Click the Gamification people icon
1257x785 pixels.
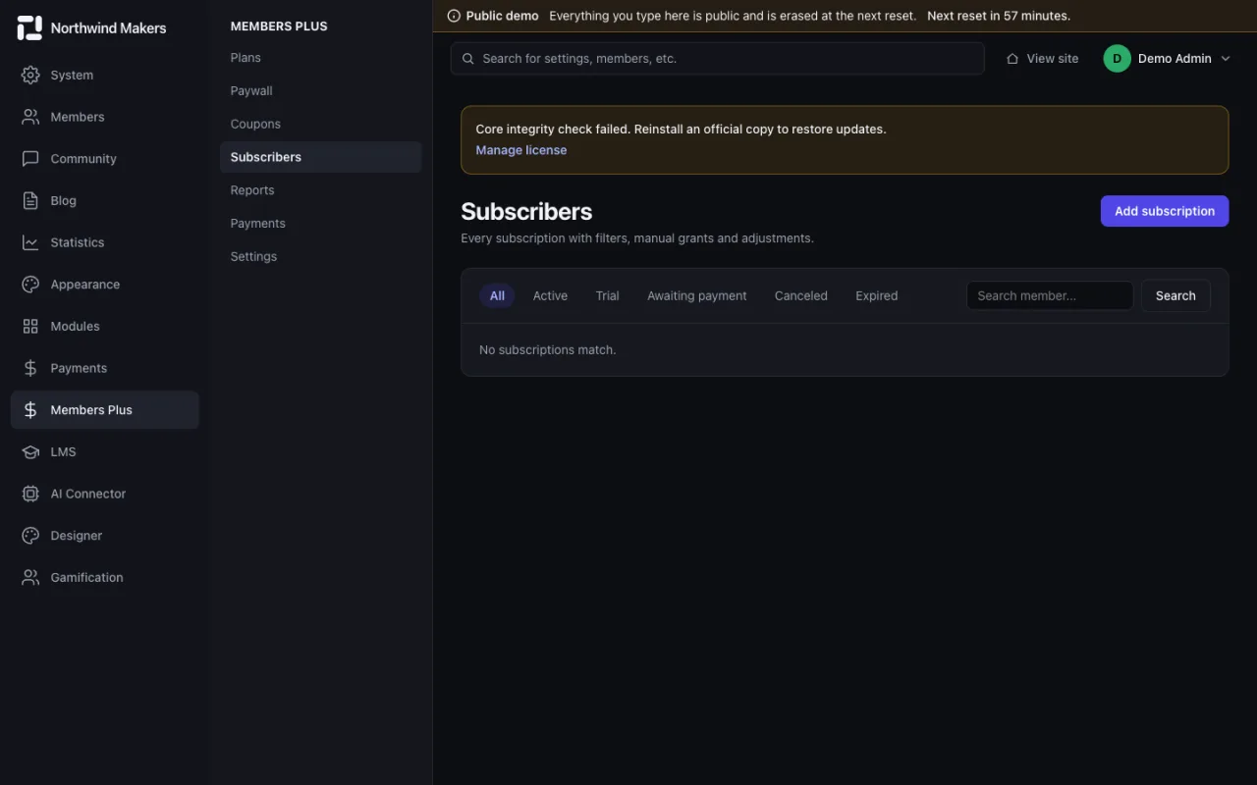[30, 577]
